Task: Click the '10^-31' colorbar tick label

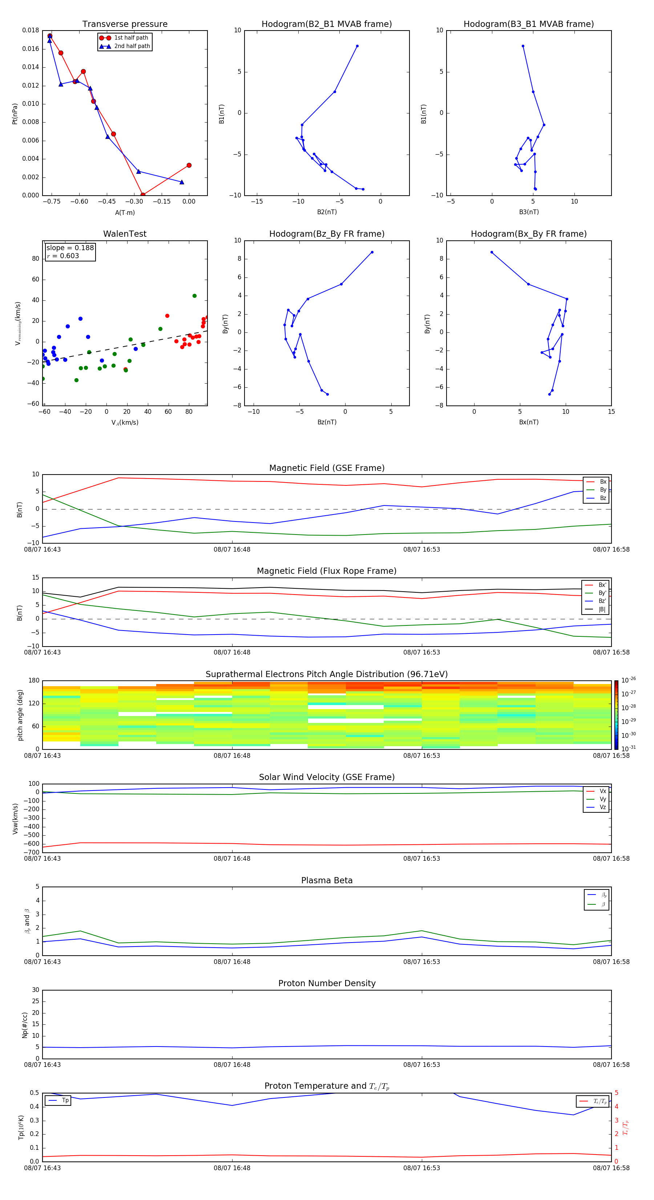Action: pos(629,749)
